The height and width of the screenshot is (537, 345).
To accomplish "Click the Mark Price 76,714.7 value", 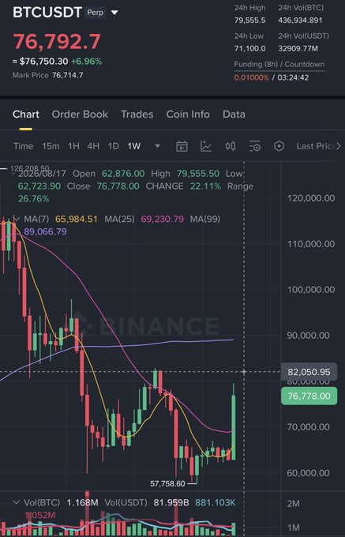I will click(x=67, y=75).
